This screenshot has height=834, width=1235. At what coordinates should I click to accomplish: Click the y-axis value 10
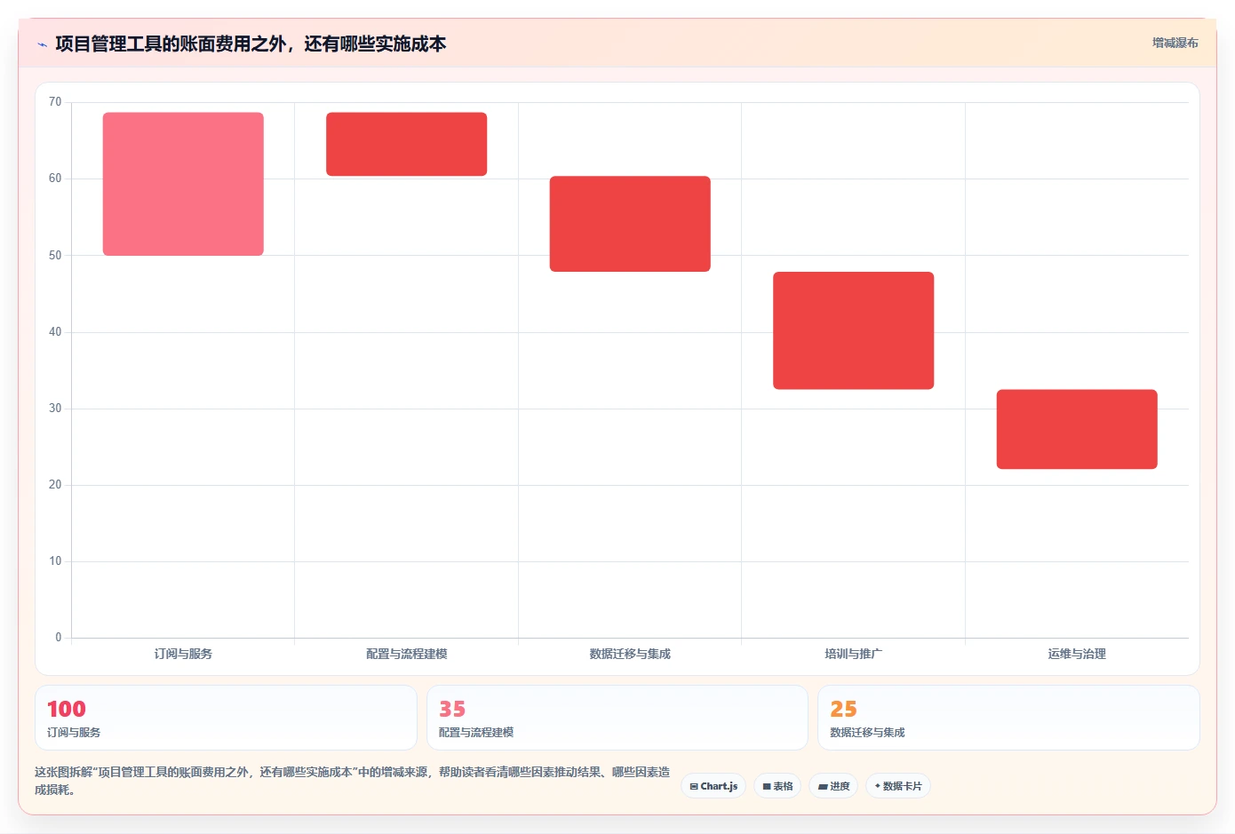[55, 561]
